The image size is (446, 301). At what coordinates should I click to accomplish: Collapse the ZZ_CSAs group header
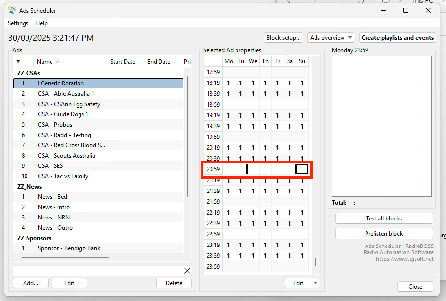point(28,73)
